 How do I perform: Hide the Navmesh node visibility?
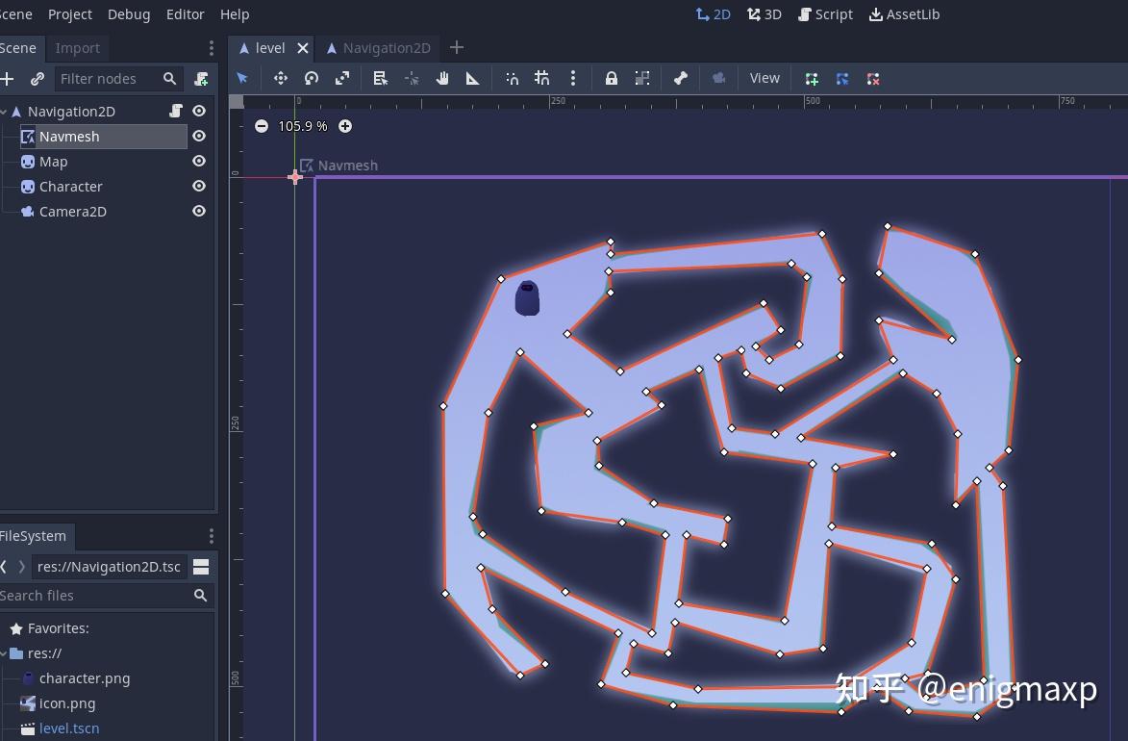click(x=199, y=137)
